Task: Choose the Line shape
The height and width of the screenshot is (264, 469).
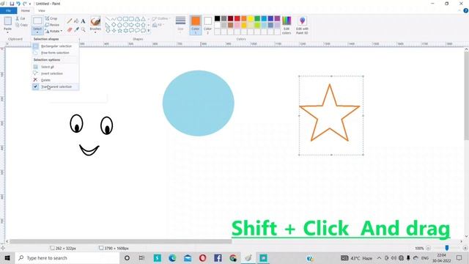Action: click(x=108, y=19)
